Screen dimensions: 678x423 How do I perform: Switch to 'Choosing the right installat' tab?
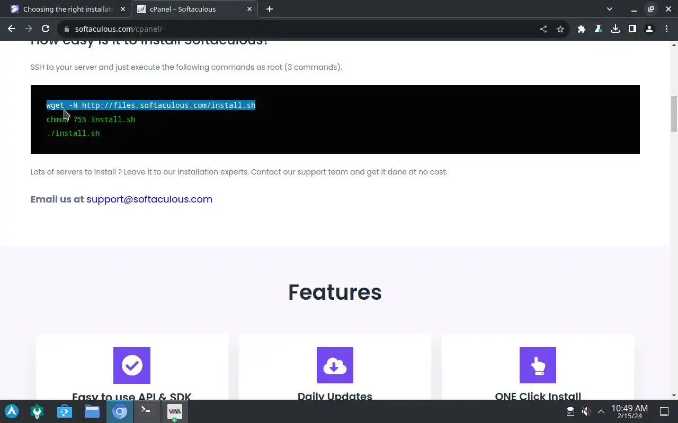coord(68,9)
